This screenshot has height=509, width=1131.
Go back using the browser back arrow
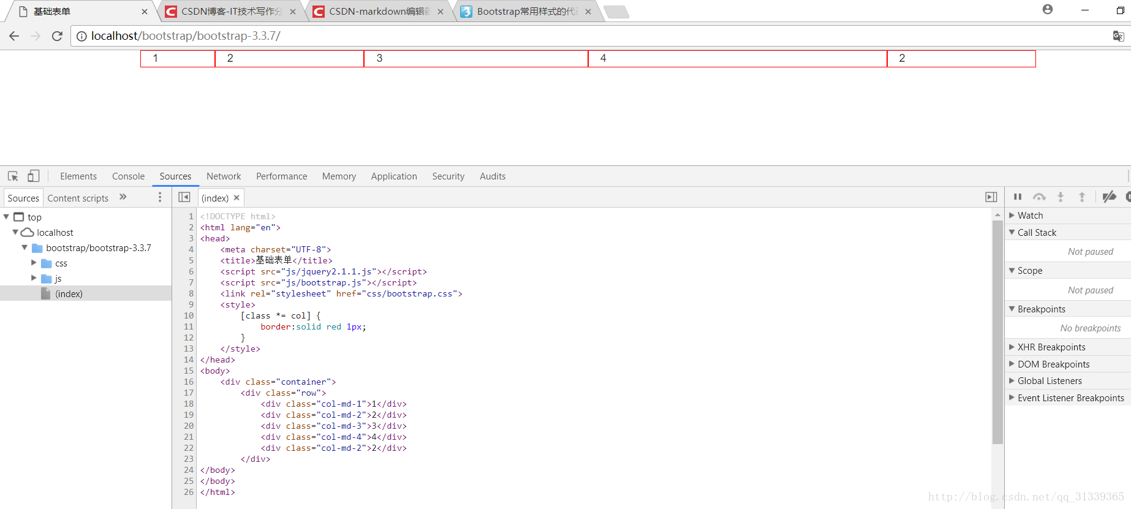tap(14, 36)
